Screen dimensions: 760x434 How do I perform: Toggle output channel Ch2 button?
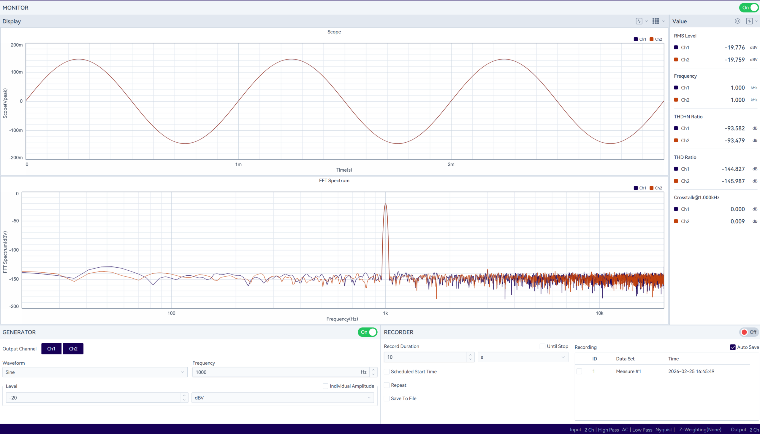click(73, 349)
